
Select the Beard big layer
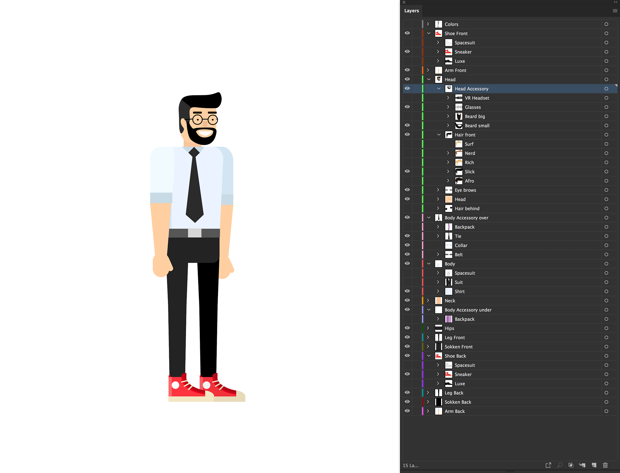point(474,116)
